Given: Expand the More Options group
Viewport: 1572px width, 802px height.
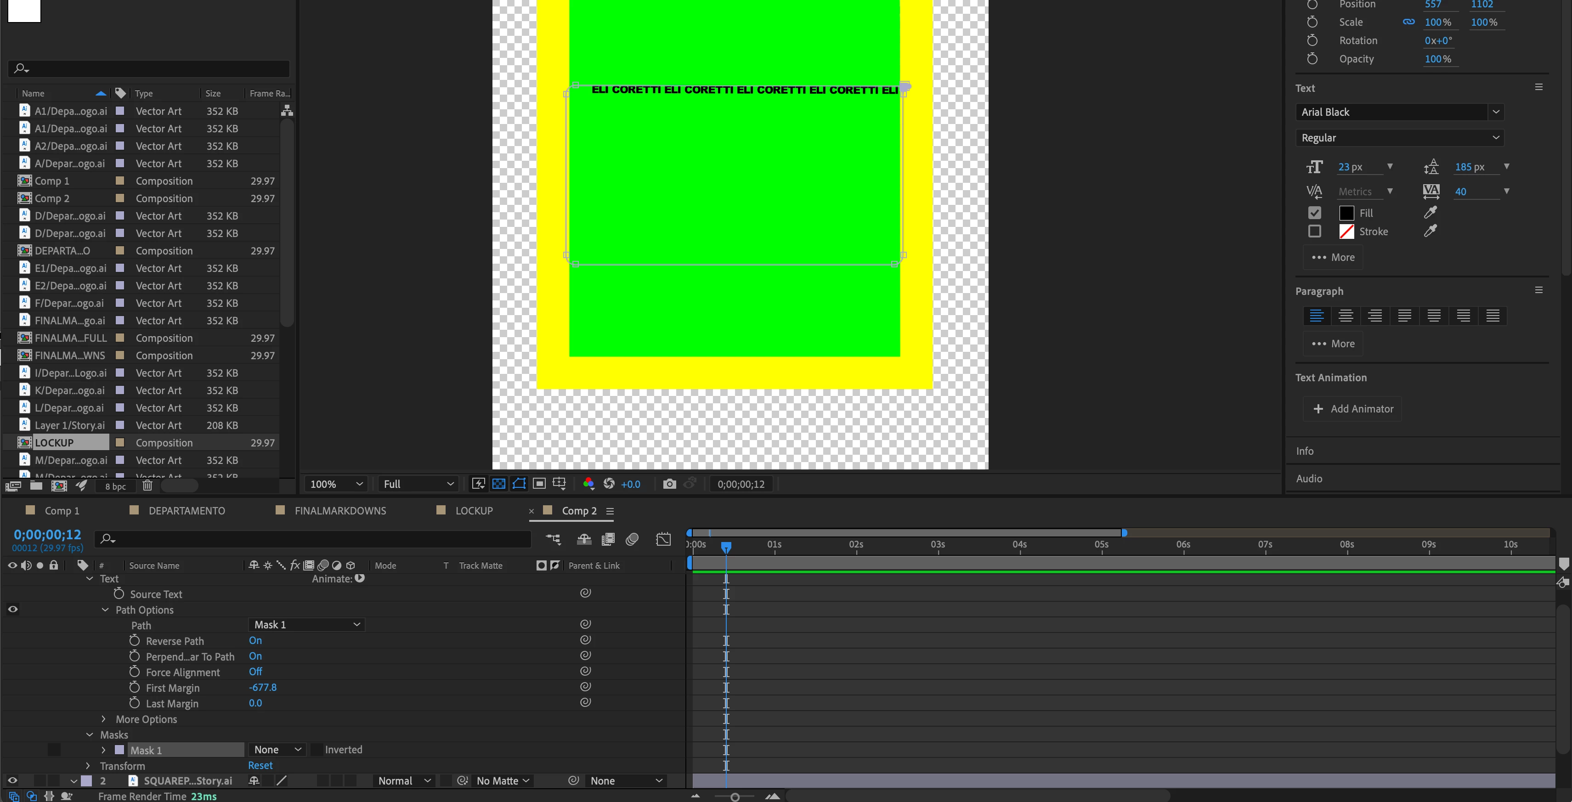Looking at the screenshot, I should (x=104, y=719).
